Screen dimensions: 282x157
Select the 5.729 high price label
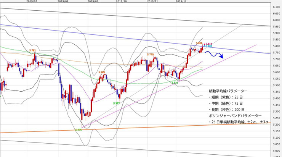tap(151, 54)
